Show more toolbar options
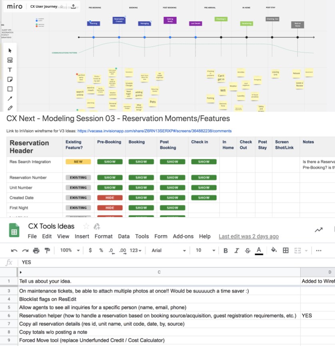The image size is (335, 346). point(319,250)
